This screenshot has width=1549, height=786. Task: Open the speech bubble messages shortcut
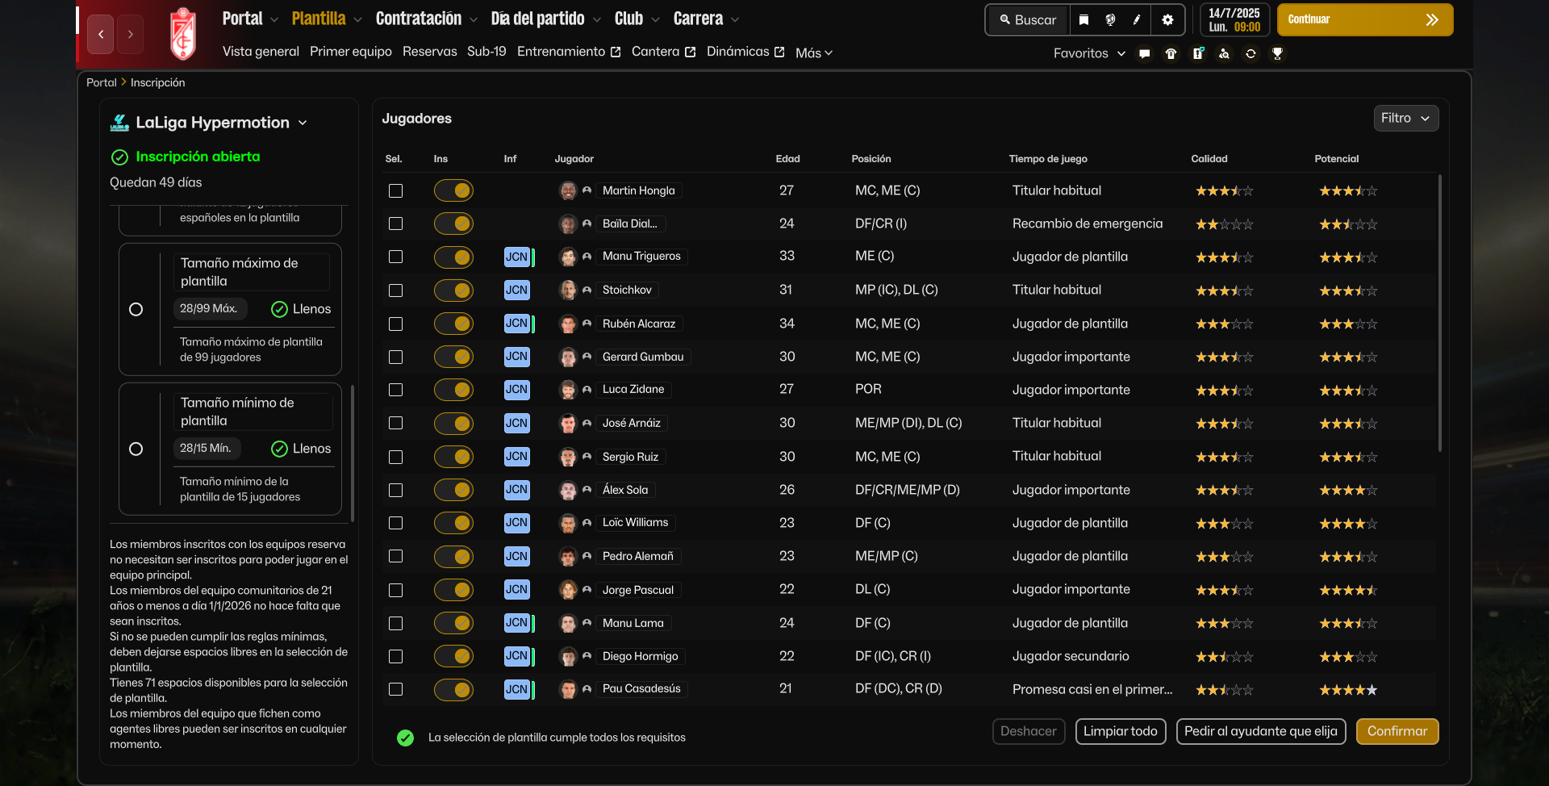pos(1144,54)
